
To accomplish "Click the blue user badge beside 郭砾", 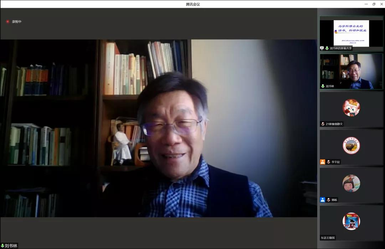I will pos(322,200).
